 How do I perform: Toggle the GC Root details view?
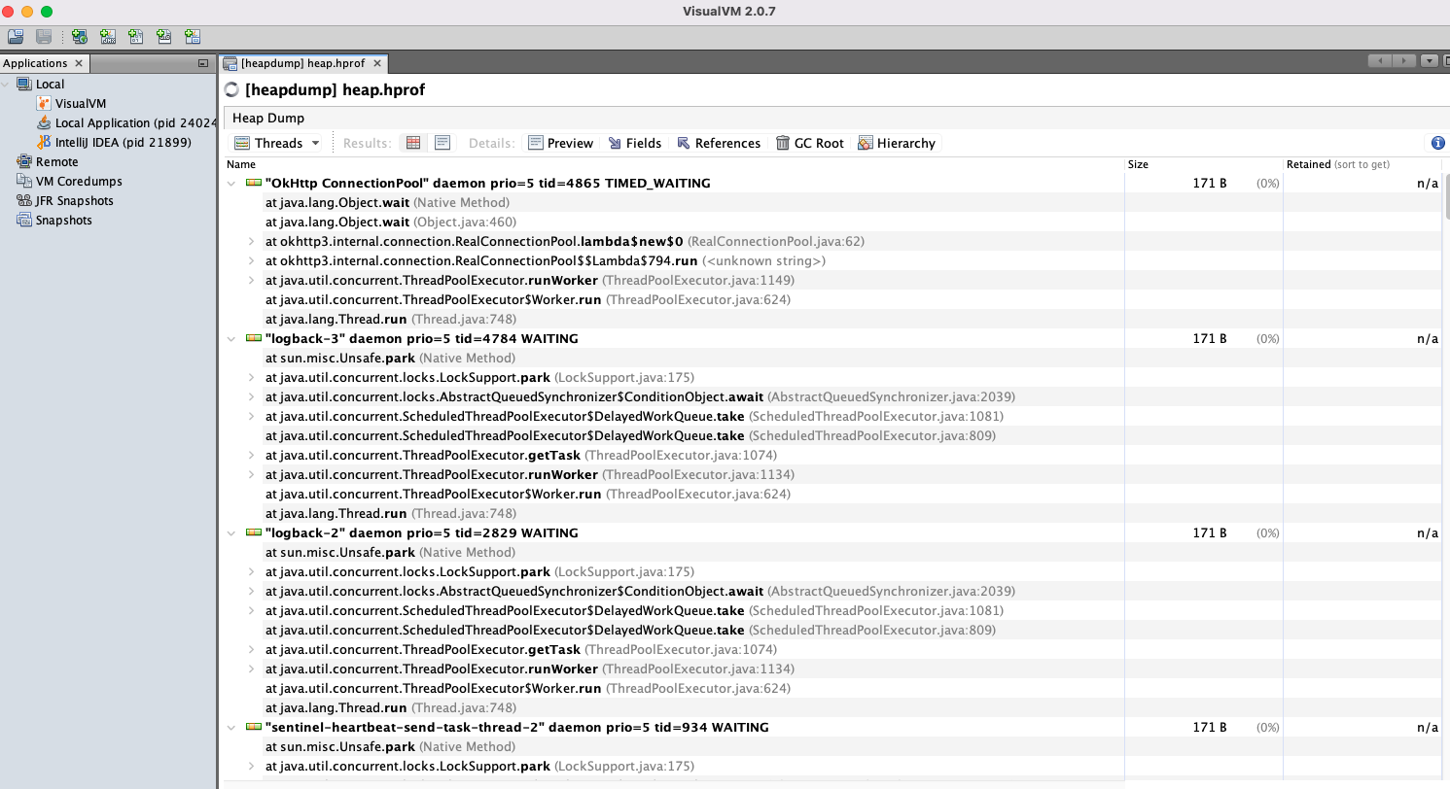coord(809,143)
